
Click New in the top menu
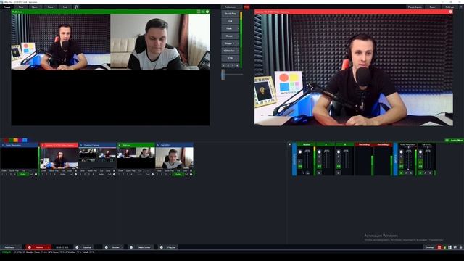tap(21, 7)
